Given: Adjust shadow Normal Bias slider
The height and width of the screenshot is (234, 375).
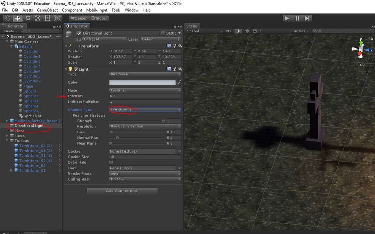Looking at the screenshot, I should (137, 138).
